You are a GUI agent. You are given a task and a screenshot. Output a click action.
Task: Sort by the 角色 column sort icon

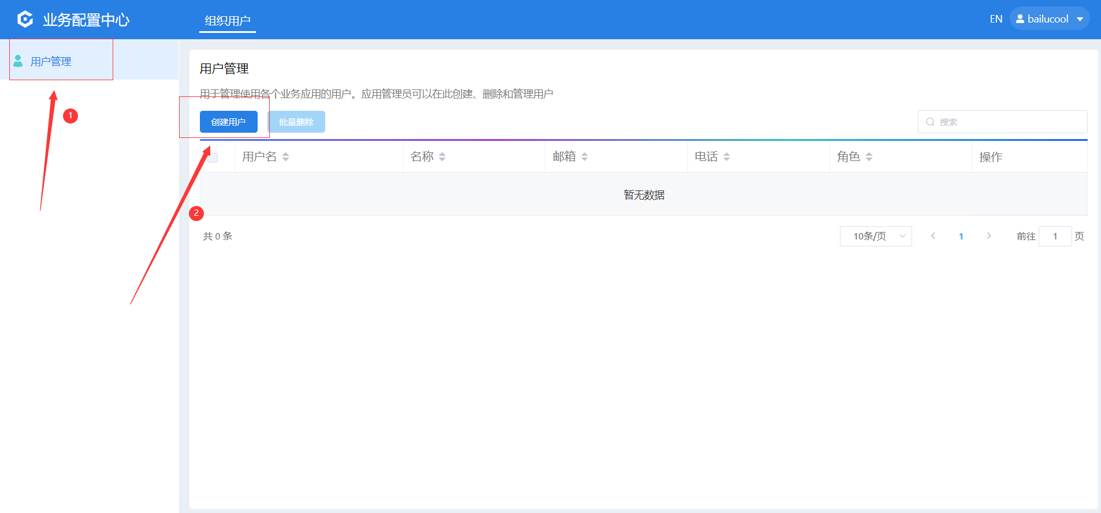tap(869, 157)
